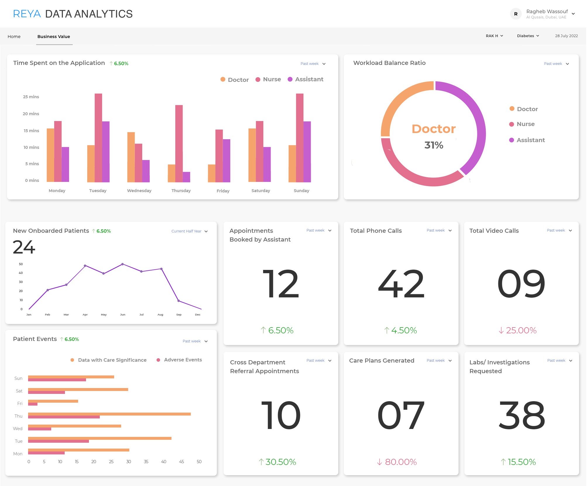The image size is (587, 486).
Task: Open the Ragheb Wassouf account dropdown
Action: click(573, 14)
